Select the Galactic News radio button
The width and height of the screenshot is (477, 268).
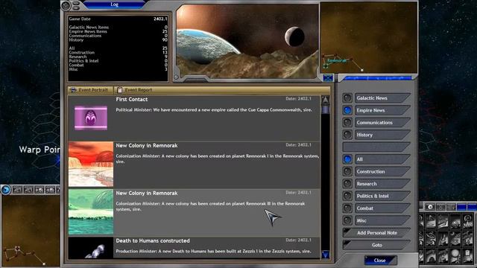point(347,98)
